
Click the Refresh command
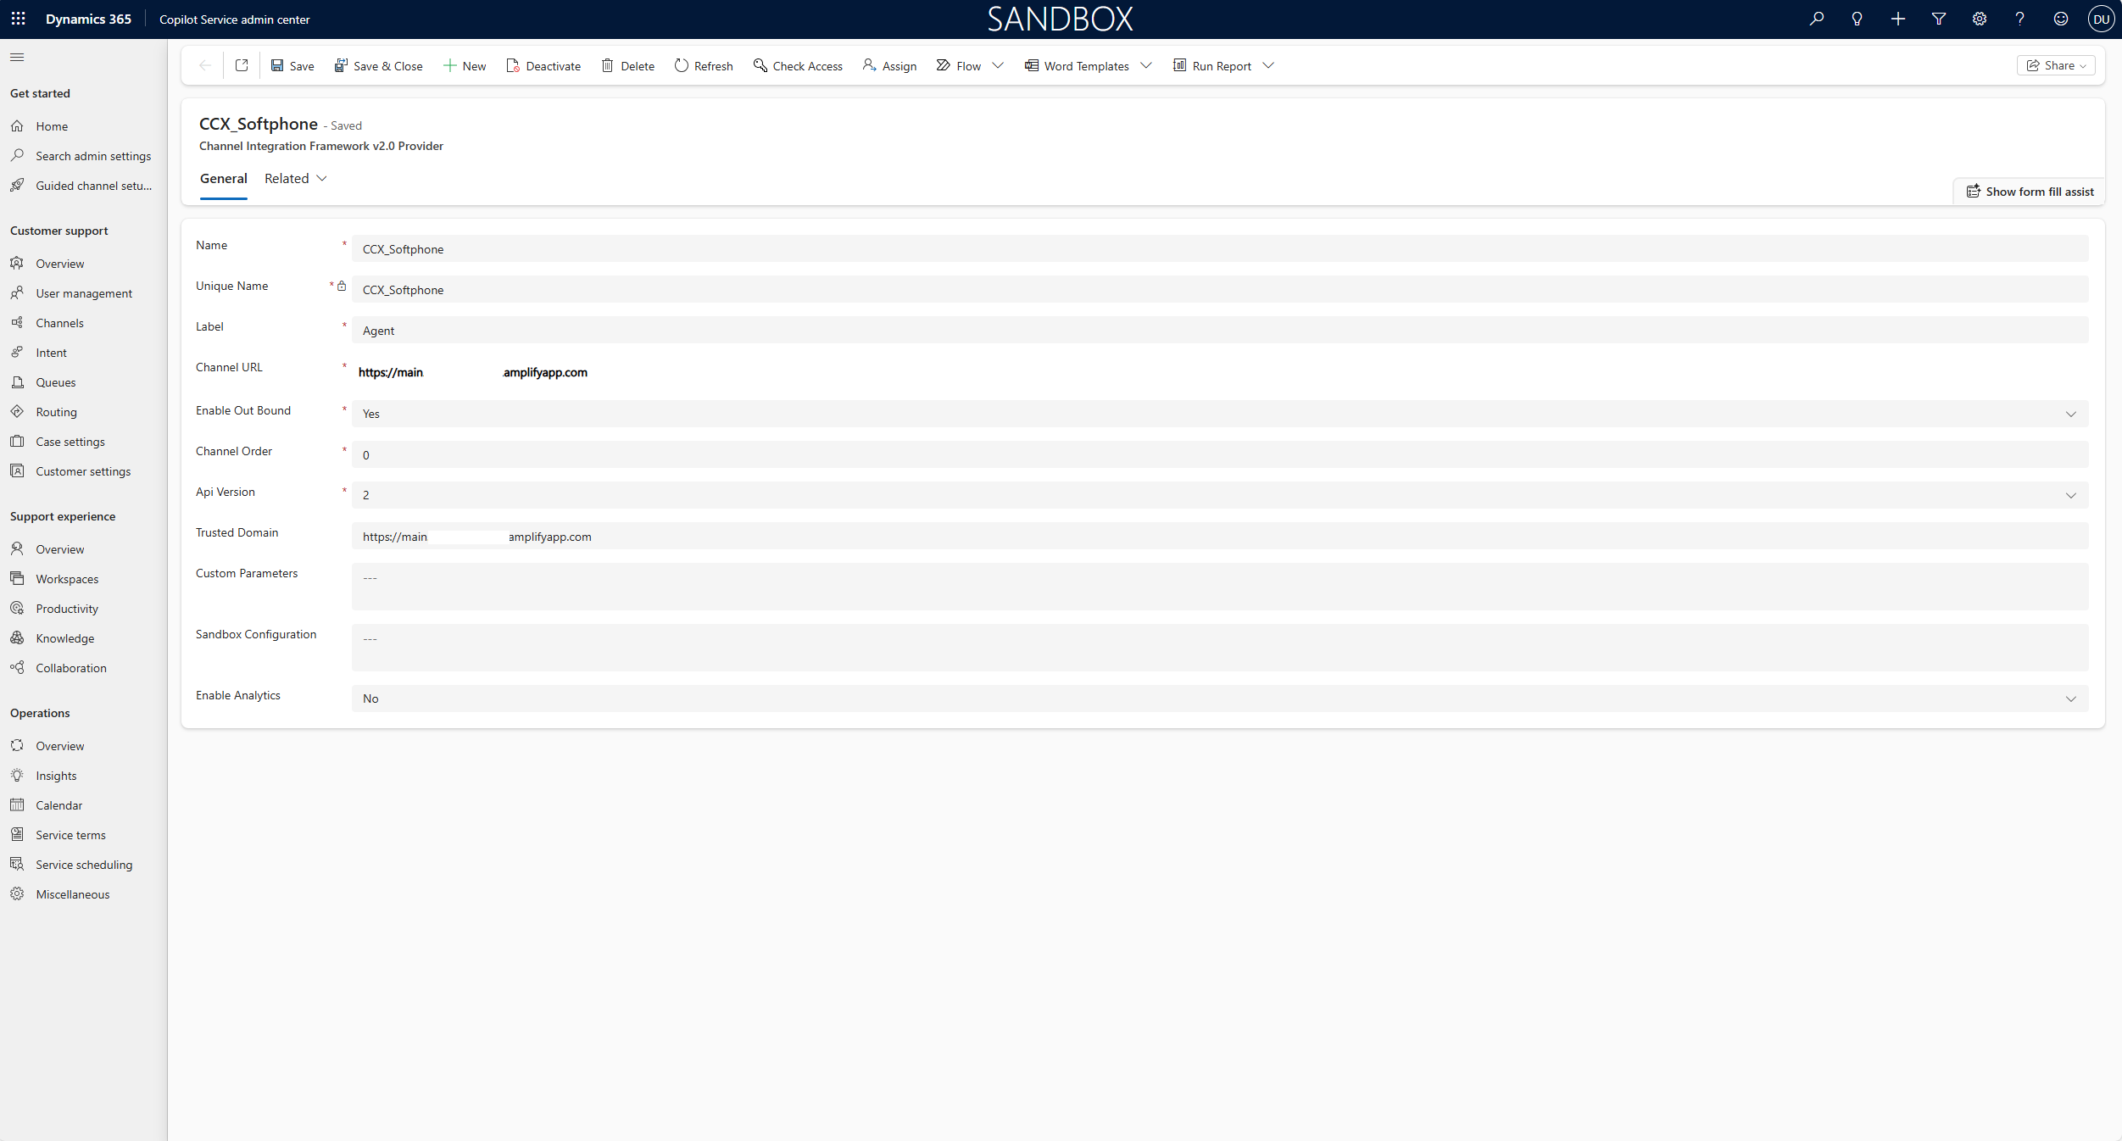pyautogui.click(x=704, y=65)
